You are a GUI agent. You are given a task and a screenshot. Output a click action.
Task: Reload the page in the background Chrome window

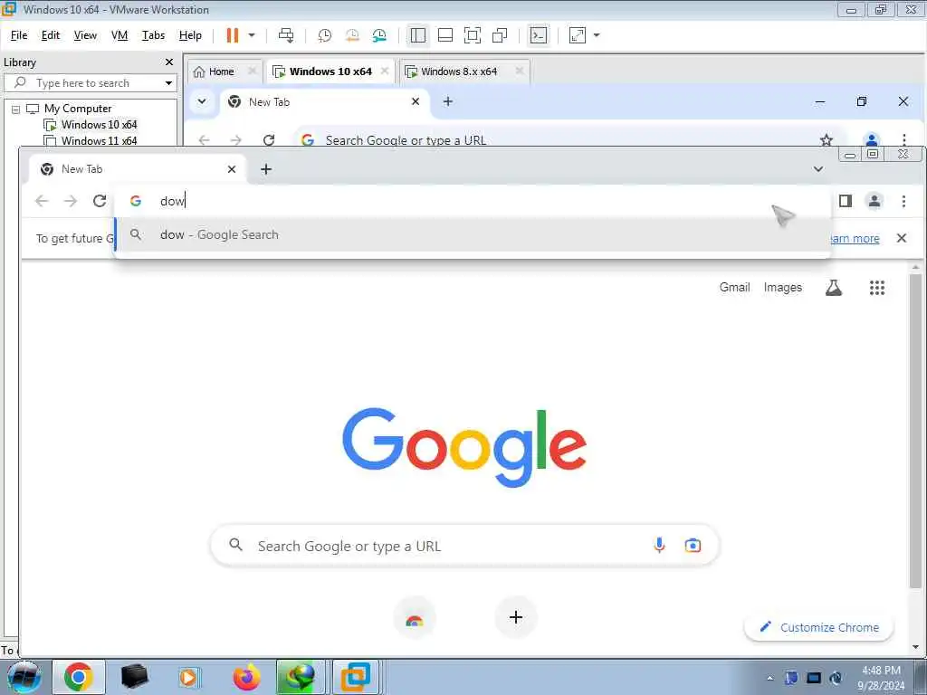pyautogui.click(x=269, y=139)
